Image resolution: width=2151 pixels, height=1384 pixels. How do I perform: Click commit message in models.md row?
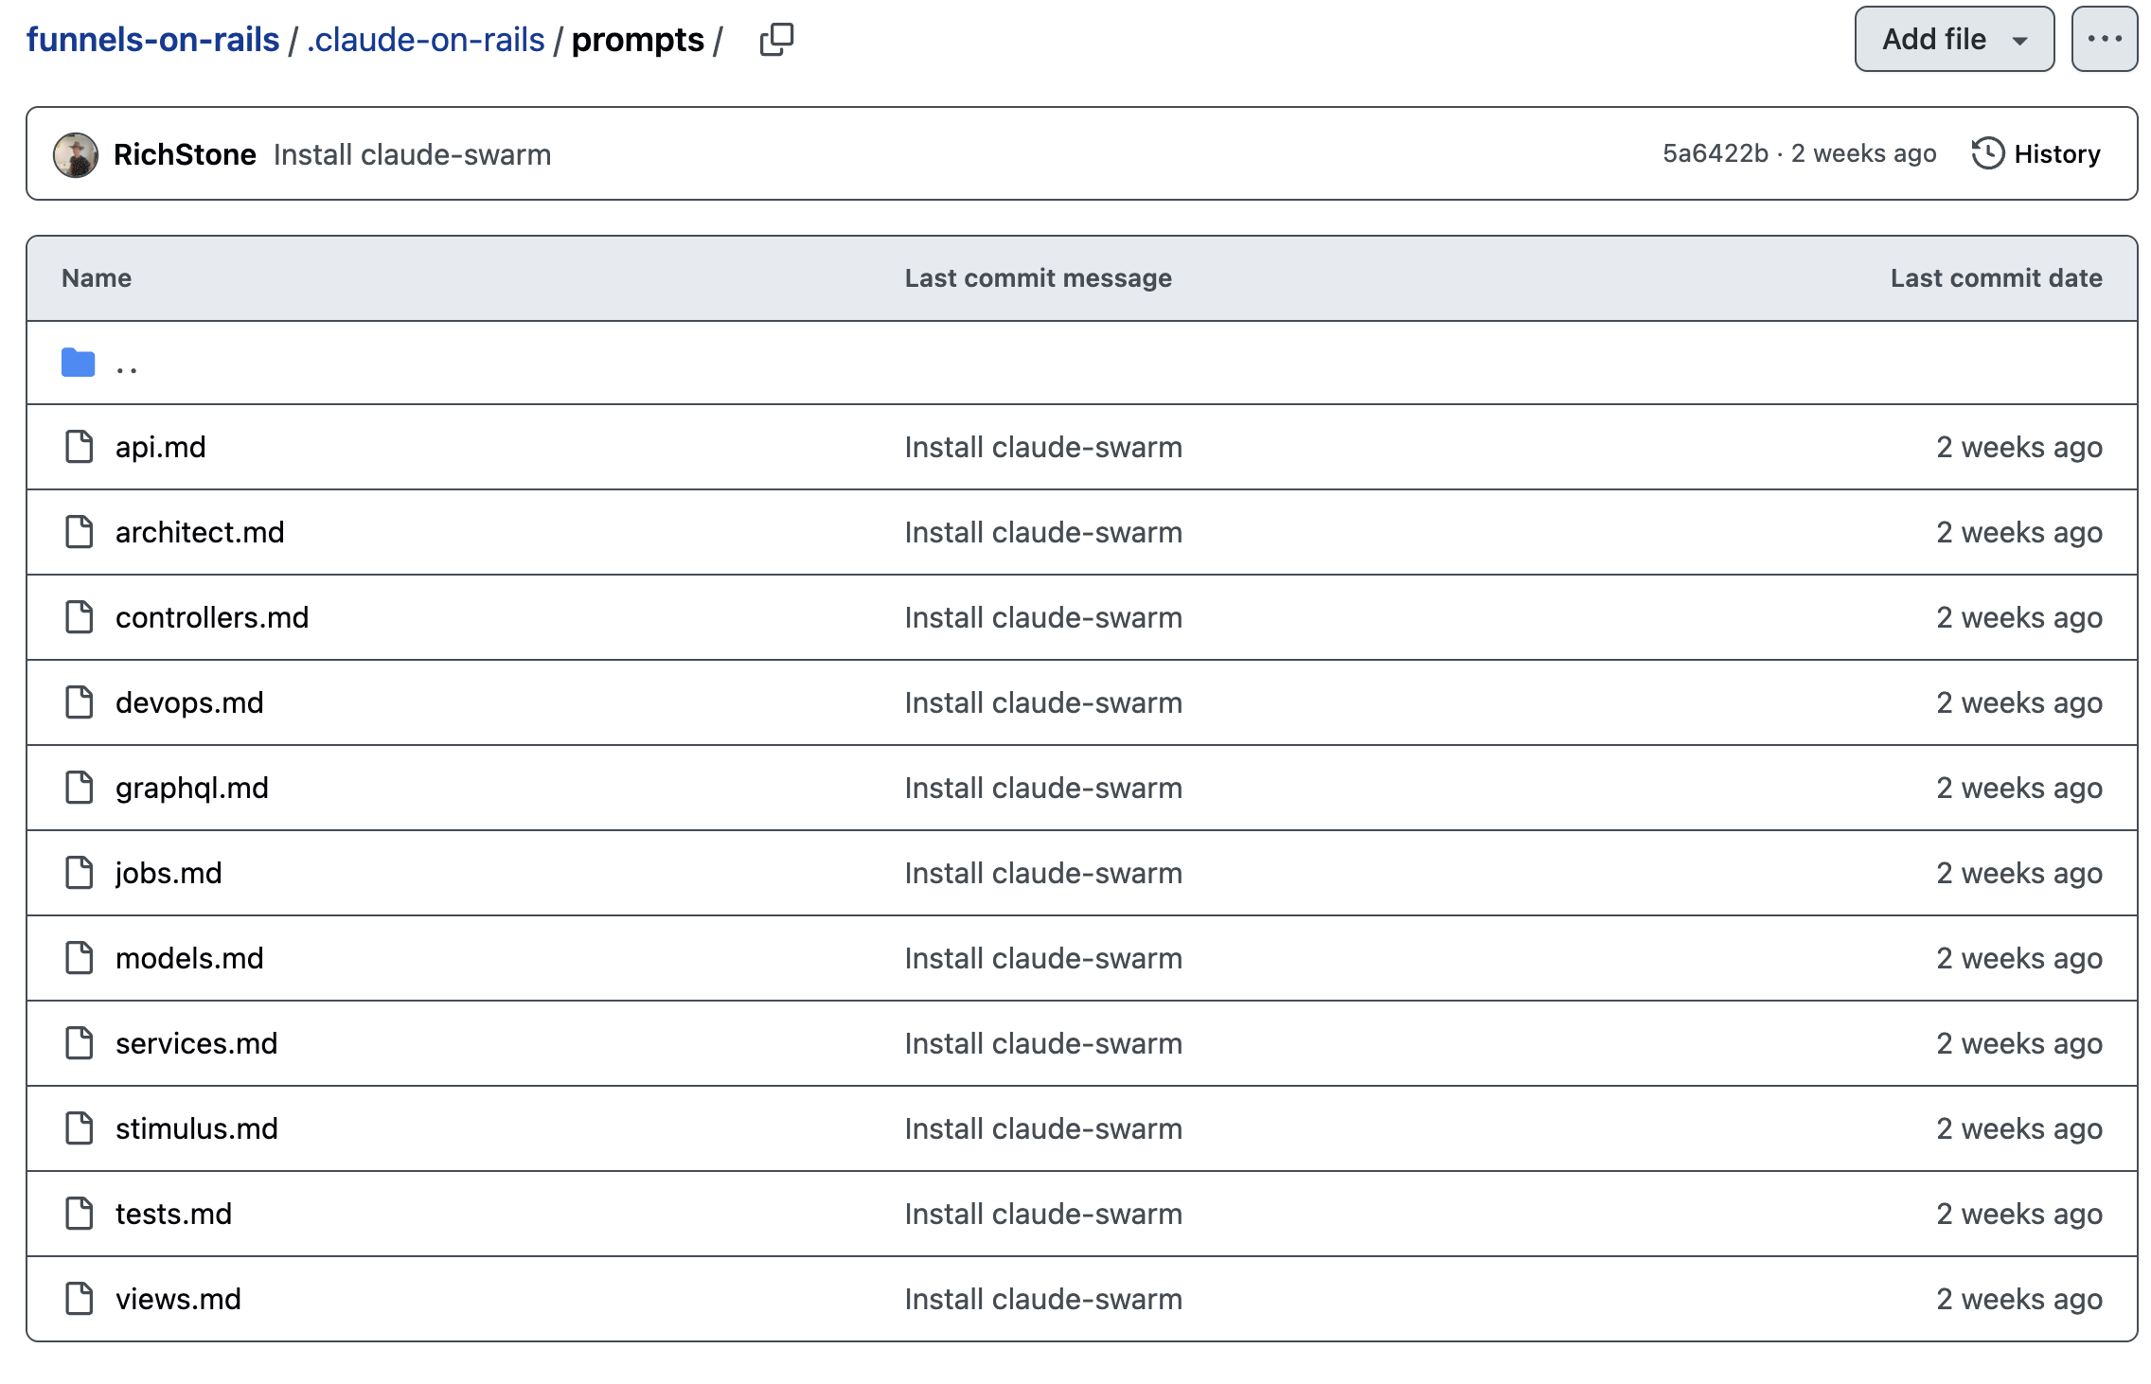(x=1043, y=958)
